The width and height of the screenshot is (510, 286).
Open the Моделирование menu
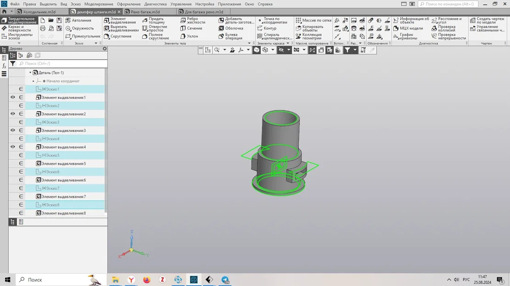click(99, 4)
